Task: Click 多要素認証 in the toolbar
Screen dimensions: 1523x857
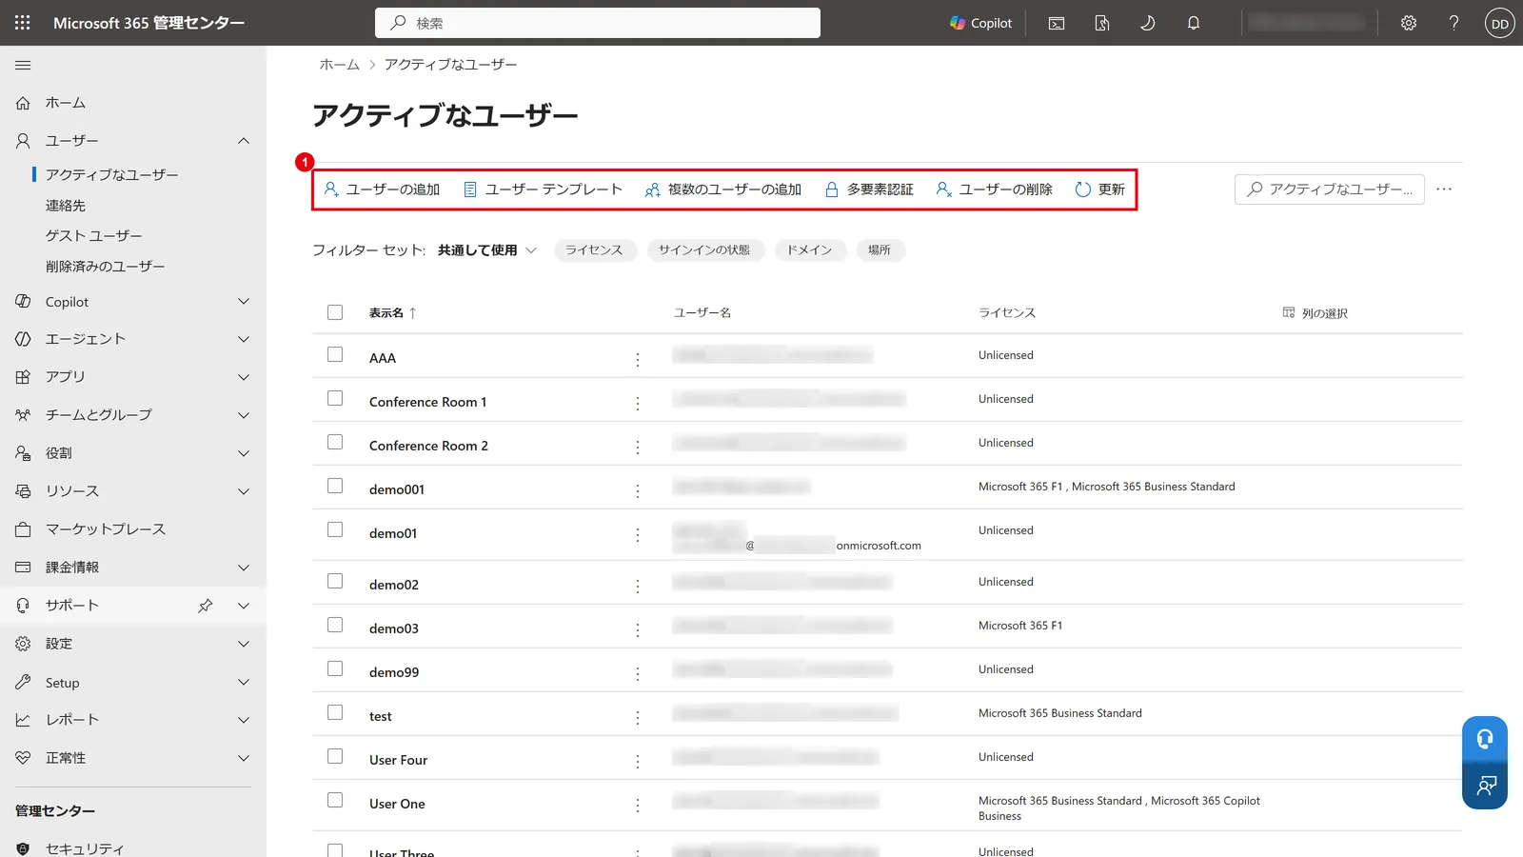Action: (869, 189)
